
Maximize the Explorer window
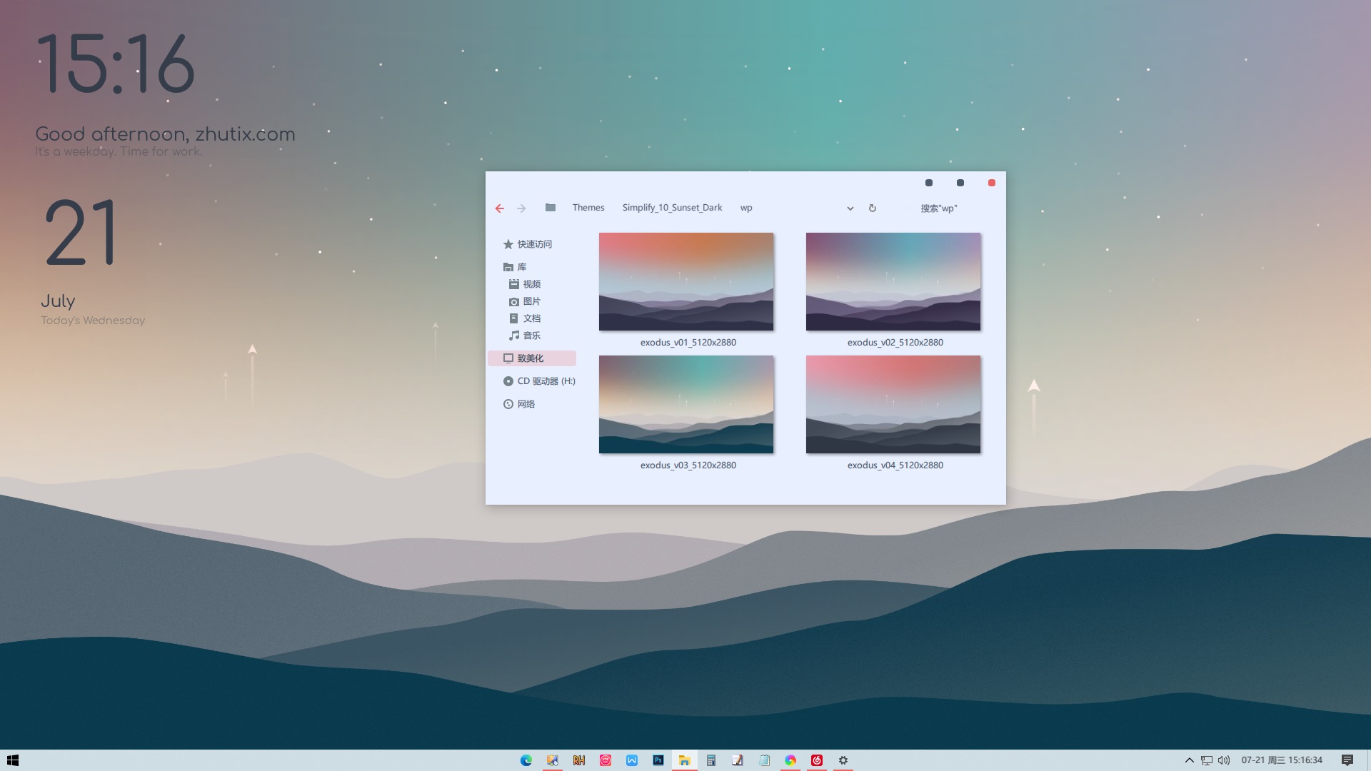click(960, 183)
